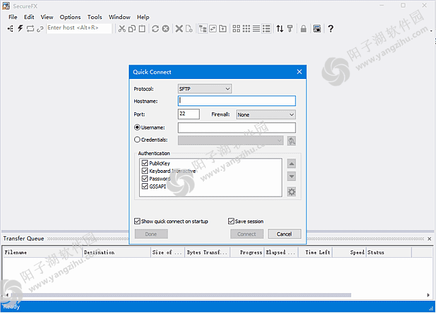
Task: Click the Cancel button
Action: (284, 234)
